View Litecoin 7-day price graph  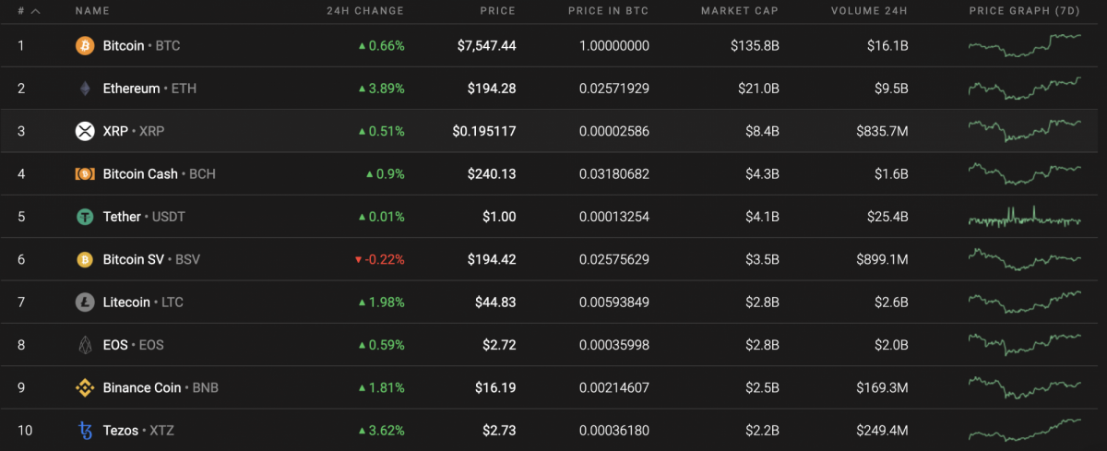pyautogui.click(x=1025, y=302)
